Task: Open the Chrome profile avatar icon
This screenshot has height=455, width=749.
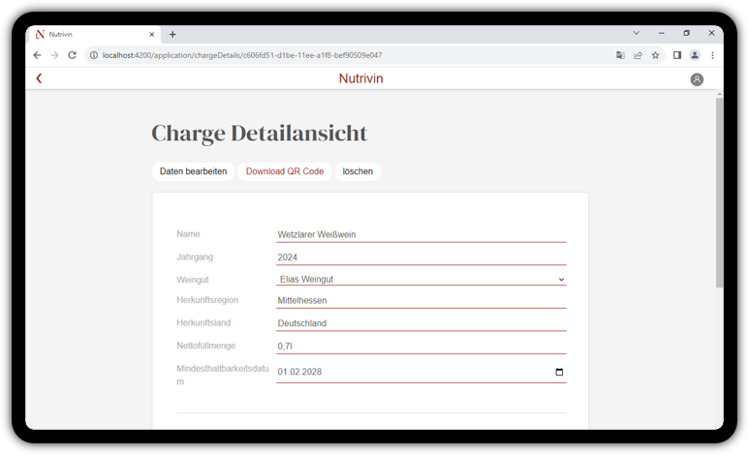Action: 695,55
